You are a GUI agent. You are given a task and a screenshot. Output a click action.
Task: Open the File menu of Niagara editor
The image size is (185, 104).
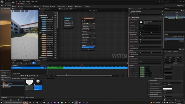[x=16, y=1]
